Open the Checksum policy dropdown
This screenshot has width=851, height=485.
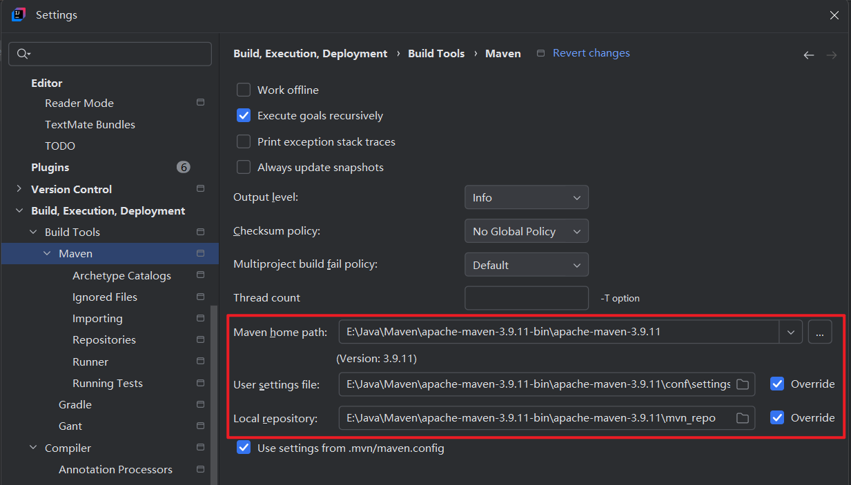[527, 231]
